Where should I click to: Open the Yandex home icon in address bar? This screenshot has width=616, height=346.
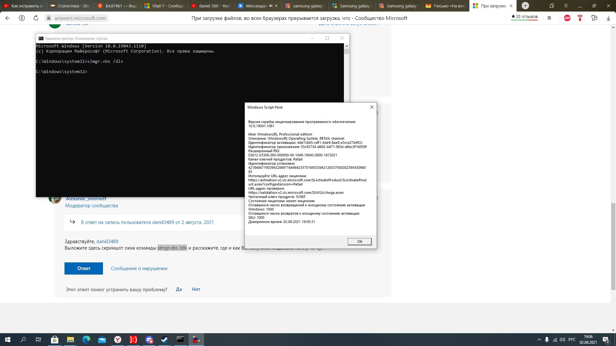(22, 18)
